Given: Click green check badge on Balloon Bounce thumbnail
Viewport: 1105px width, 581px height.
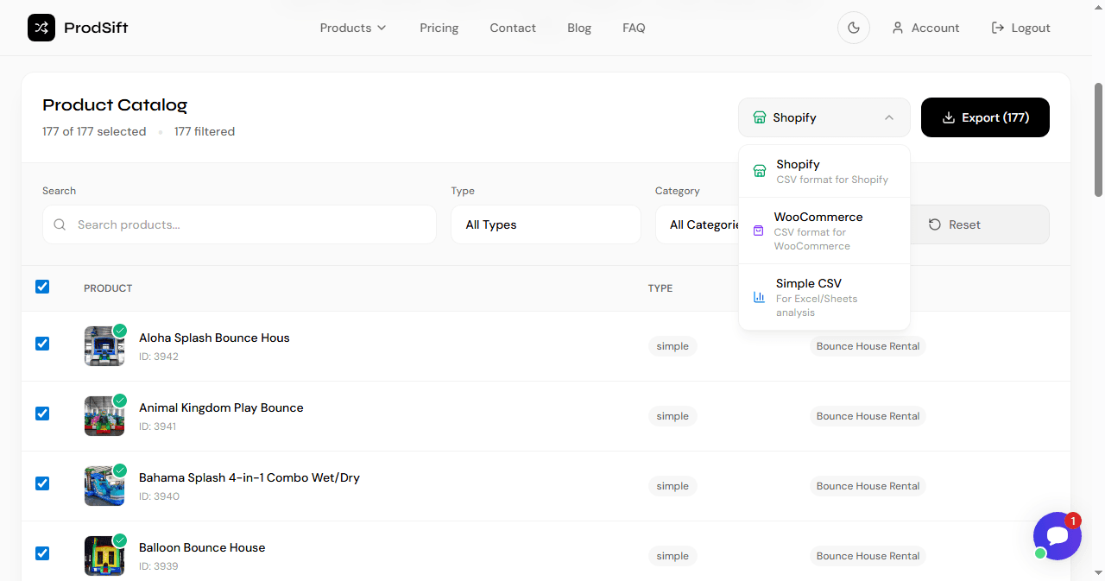Looking at the screenshot, I should coord(120,540).
